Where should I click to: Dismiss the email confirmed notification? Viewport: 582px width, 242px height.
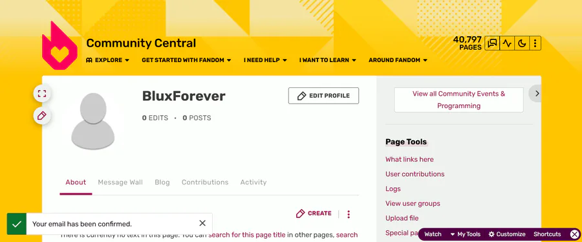(x=202, y=223)
